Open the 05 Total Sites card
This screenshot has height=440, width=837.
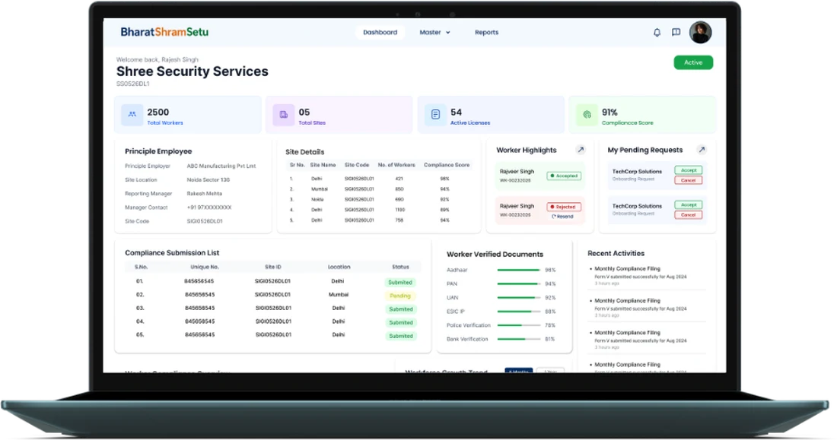[339, 115]
